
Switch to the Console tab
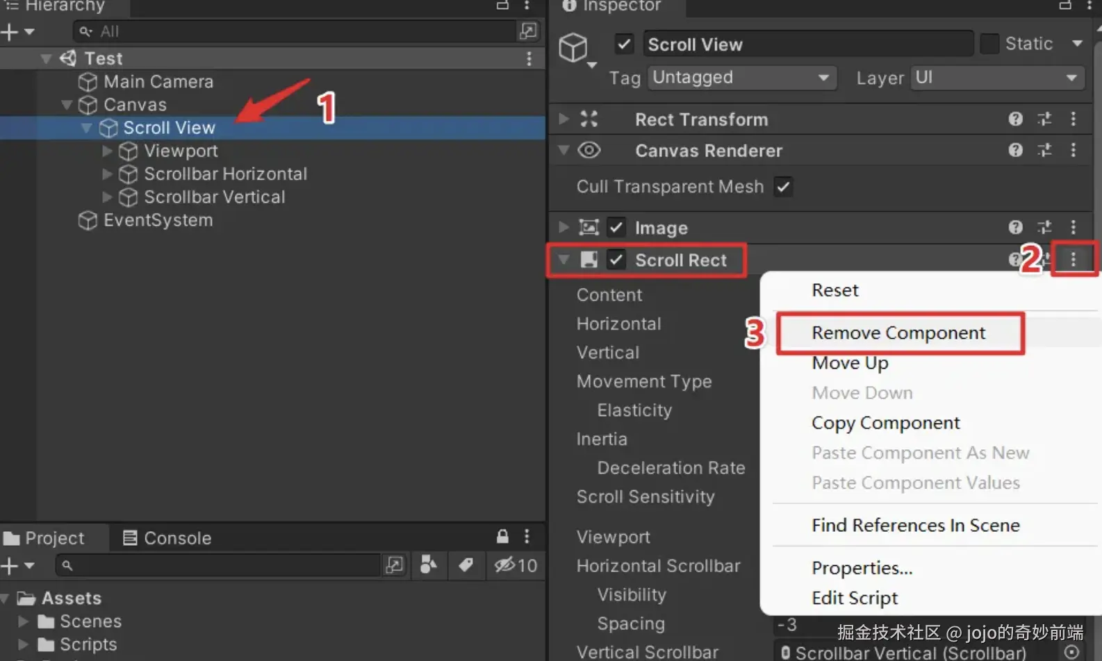pyautogui.click(x=167, y=538)
